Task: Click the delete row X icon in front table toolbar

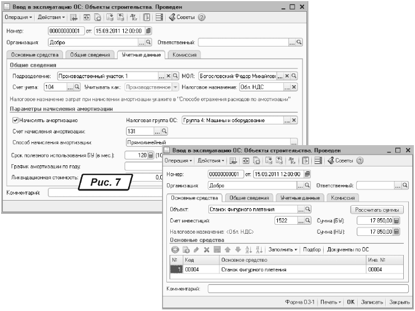Action: [206, 248]
